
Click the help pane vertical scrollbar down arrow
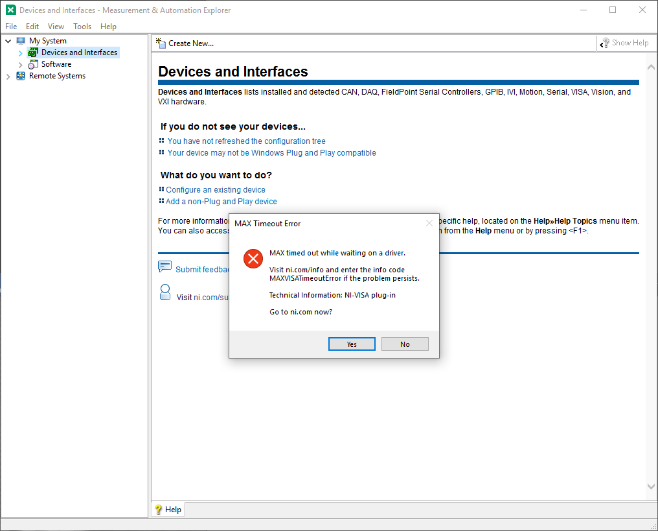click(x=652, y=486)
